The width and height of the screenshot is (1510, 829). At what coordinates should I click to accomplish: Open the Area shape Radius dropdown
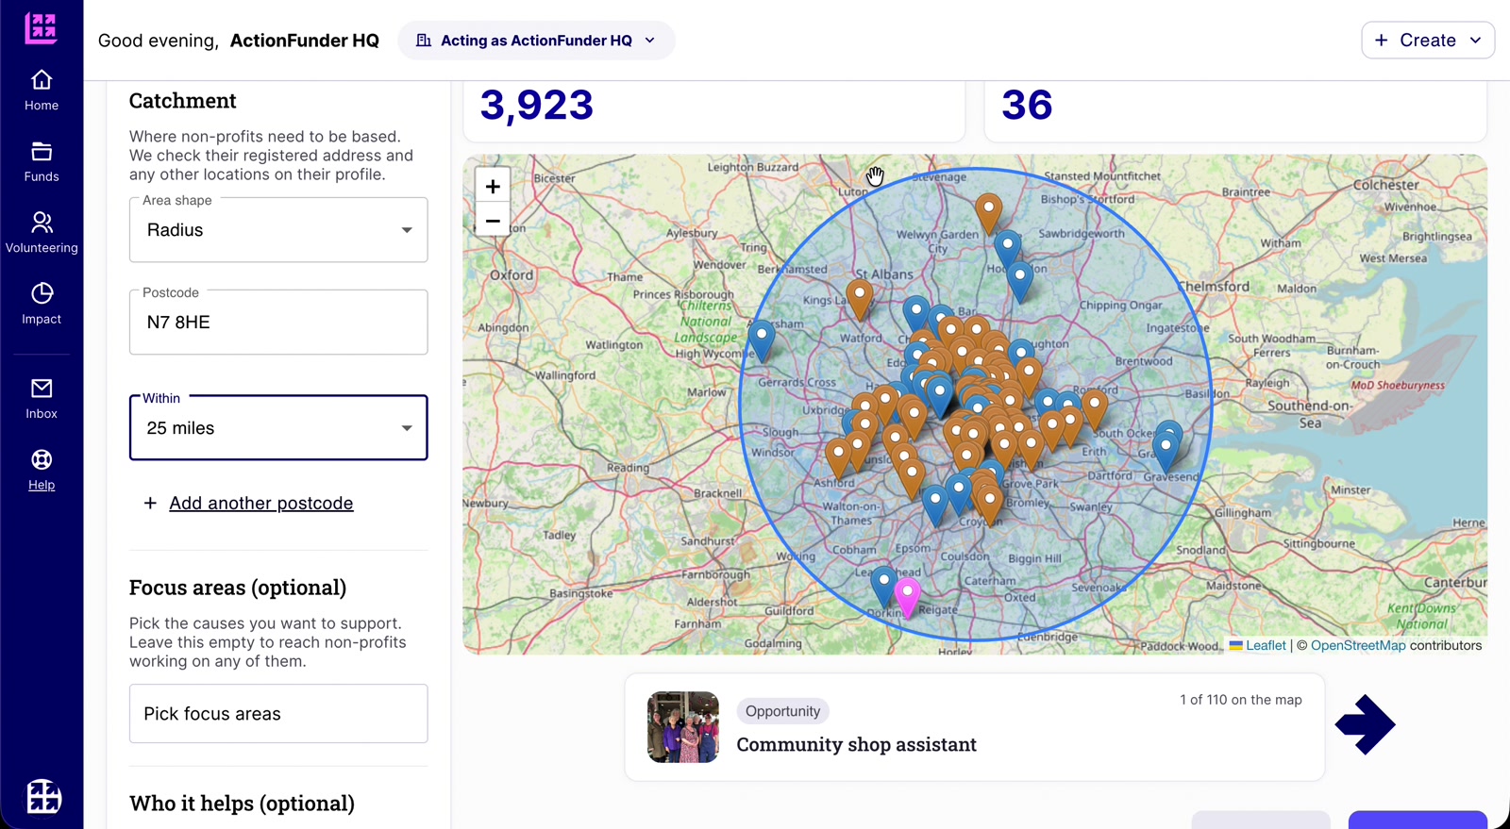pos(278,230)
